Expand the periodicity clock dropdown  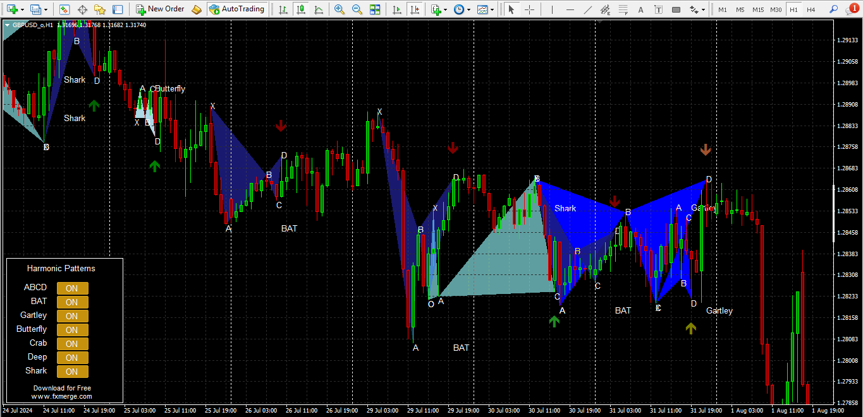point(468,9)
